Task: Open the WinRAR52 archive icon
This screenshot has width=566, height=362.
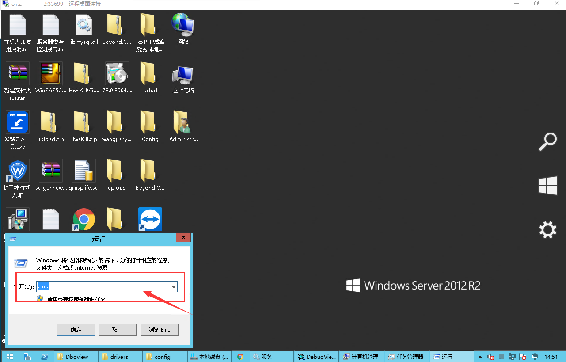Action: (50, 74)
